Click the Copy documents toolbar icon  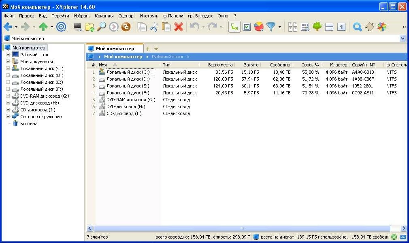pos(142,27)
